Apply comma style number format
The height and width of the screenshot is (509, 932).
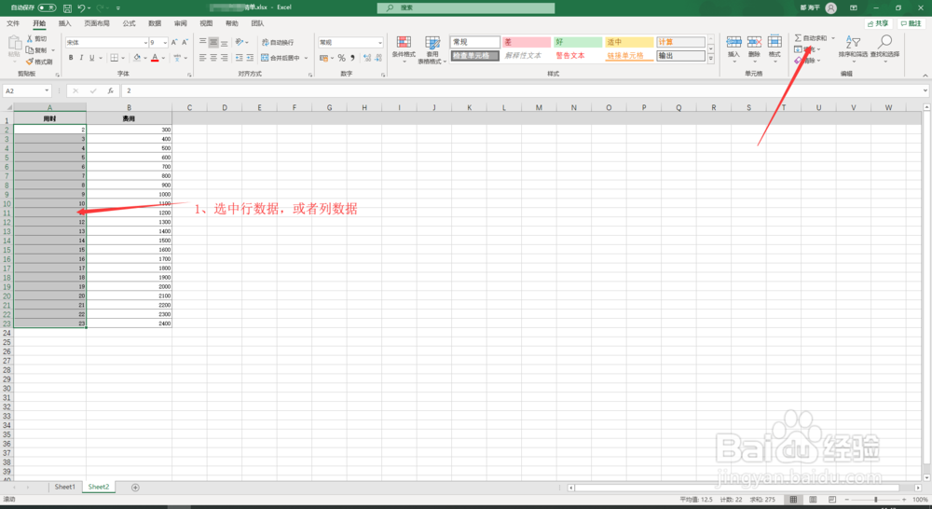(352, 58)
